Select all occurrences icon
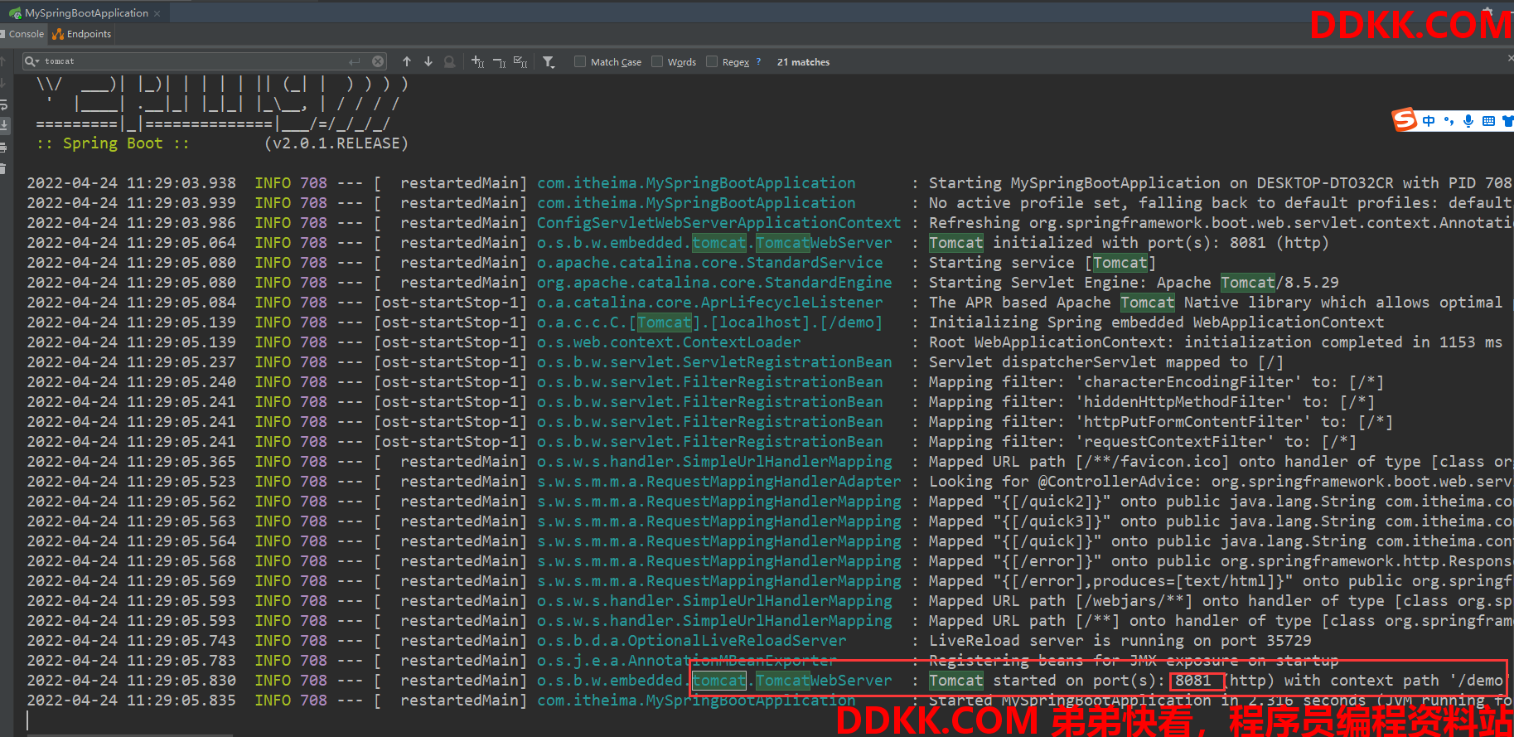Viewport: 1514px width, 737px height. tap(520, 61)
